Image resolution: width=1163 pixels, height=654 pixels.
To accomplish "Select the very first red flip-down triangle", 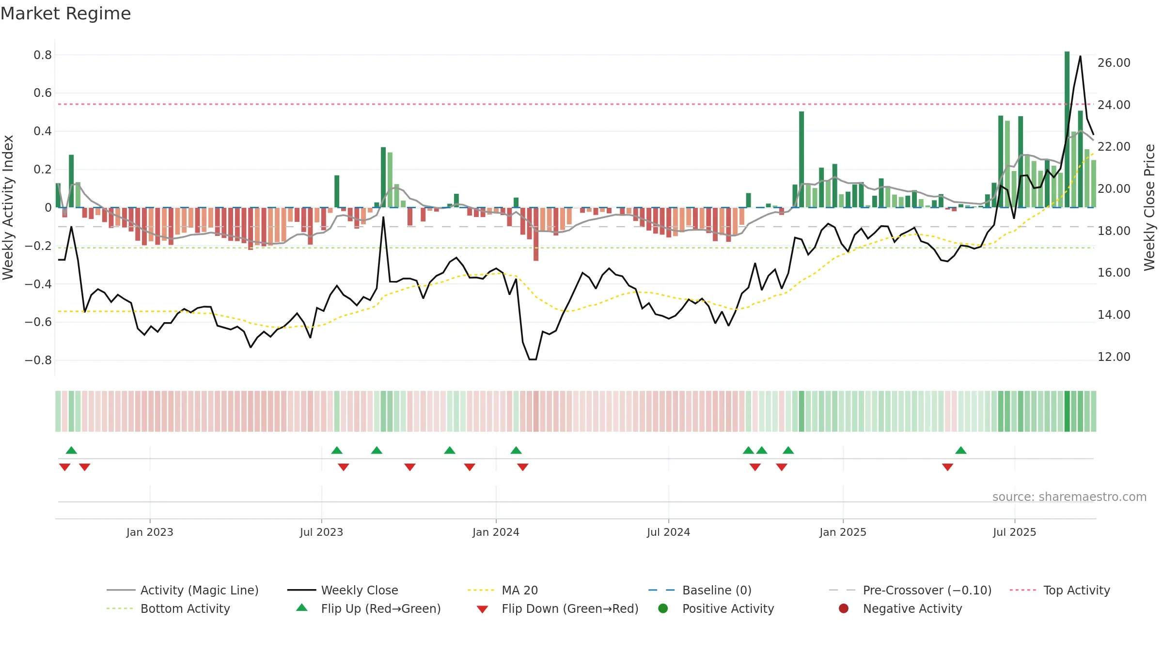I will click(64, 467).
